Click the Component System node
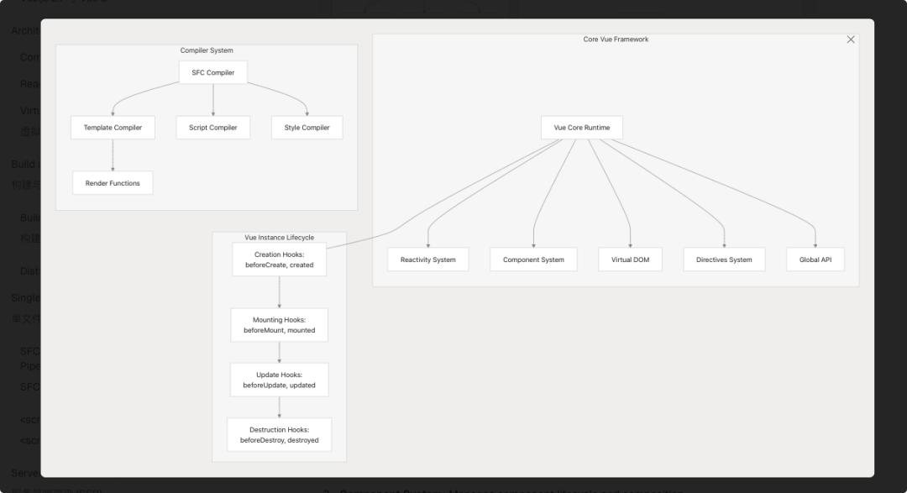 coord(533,260)
